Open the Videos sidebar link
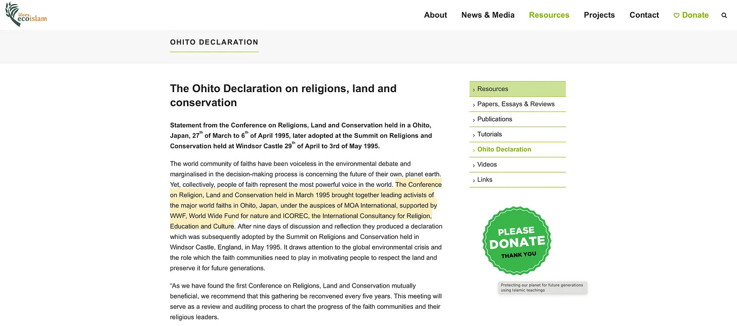 click(517, 165)
